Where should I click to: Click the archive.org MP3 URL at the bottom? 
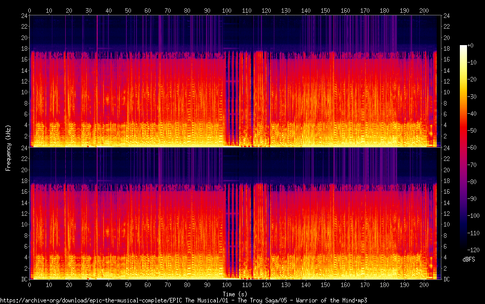183,300
